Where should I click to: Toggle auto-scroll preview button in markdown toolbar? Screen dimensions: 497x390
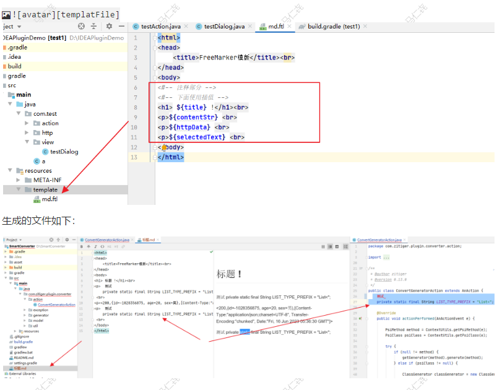click(346, 246)
